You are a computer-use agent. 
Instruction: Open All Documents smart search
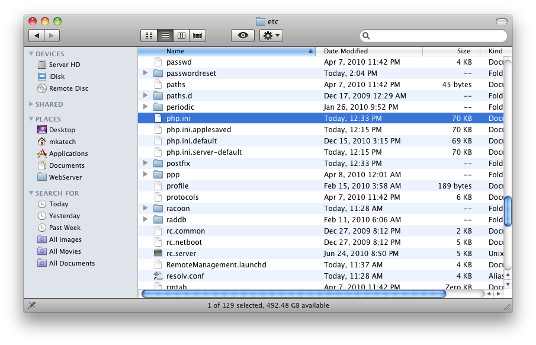tap(66, 263)
